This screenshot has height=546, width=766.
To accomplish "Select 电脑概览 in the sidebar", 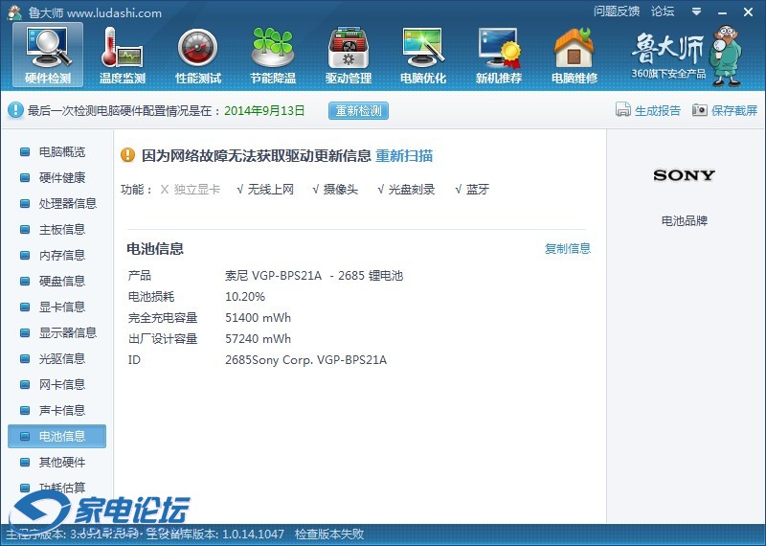I will pyautogui.click(x=61, y=152).
